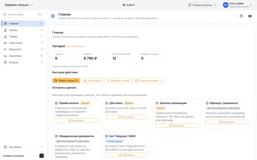Select Товары in the sidebar
The image size is (257, 160).
click(x=23, y=36)
